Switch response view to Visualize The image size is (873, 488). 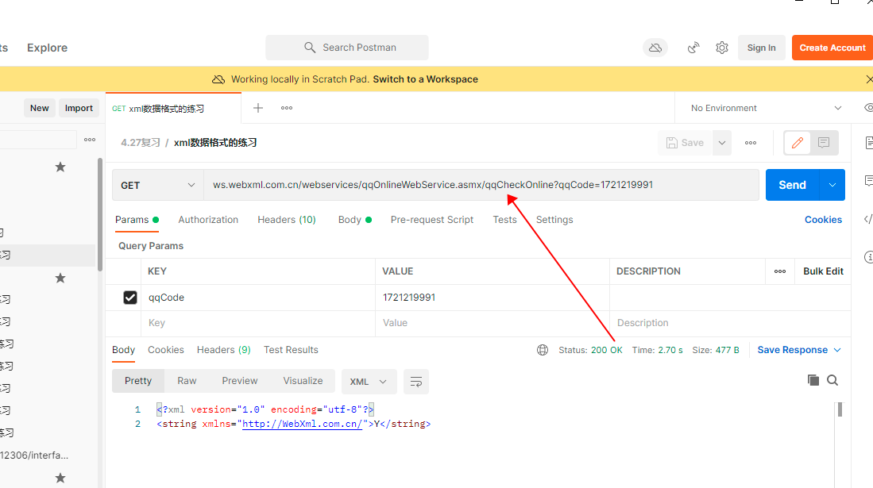[x=303, y=381]
